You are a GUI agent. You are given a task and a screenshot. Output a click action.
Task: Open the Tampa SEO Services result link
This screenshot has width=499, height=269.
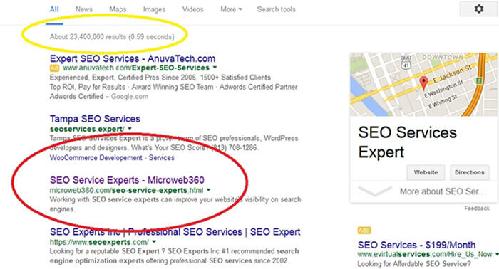click(x=95, y=119)
